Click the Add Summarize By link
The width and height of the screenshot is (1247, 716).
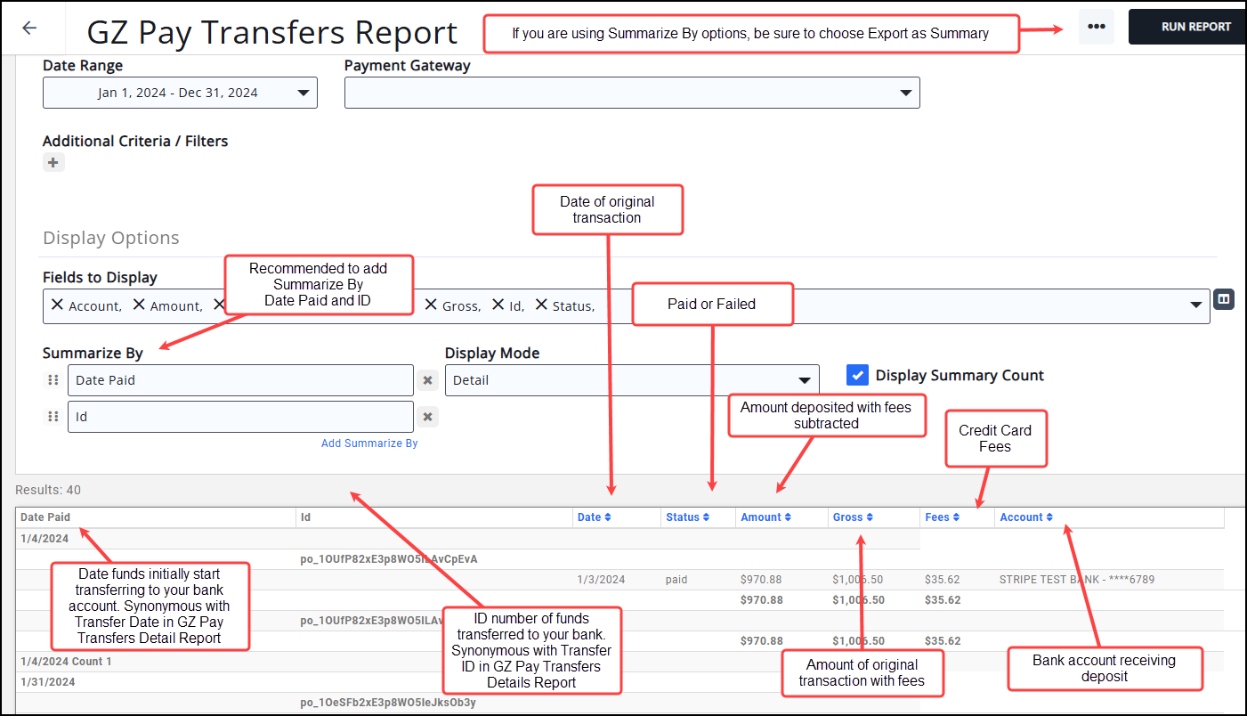click(369, 443)
